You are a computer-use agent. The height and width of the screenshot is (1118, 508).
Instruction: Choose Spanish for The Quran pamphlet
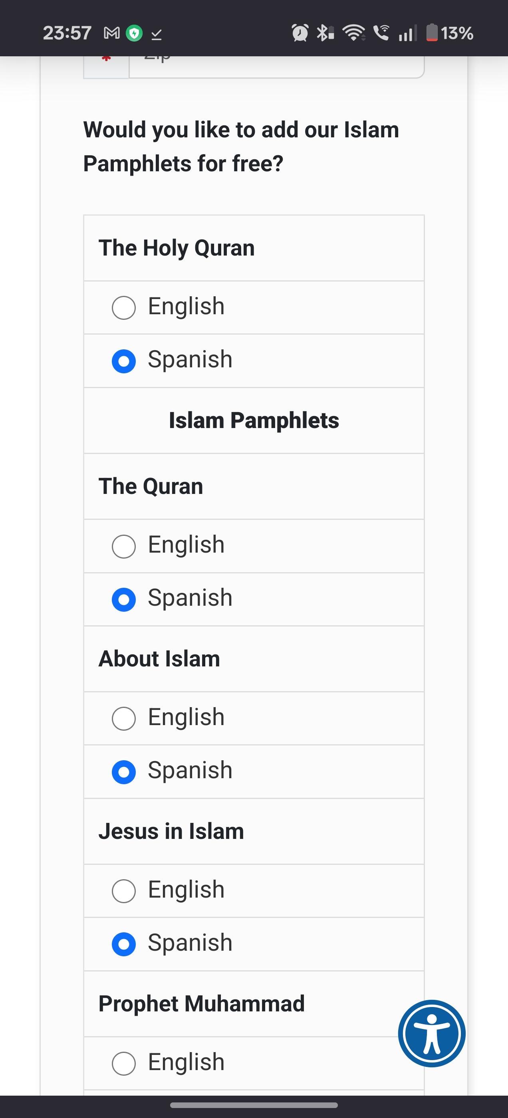124,599
